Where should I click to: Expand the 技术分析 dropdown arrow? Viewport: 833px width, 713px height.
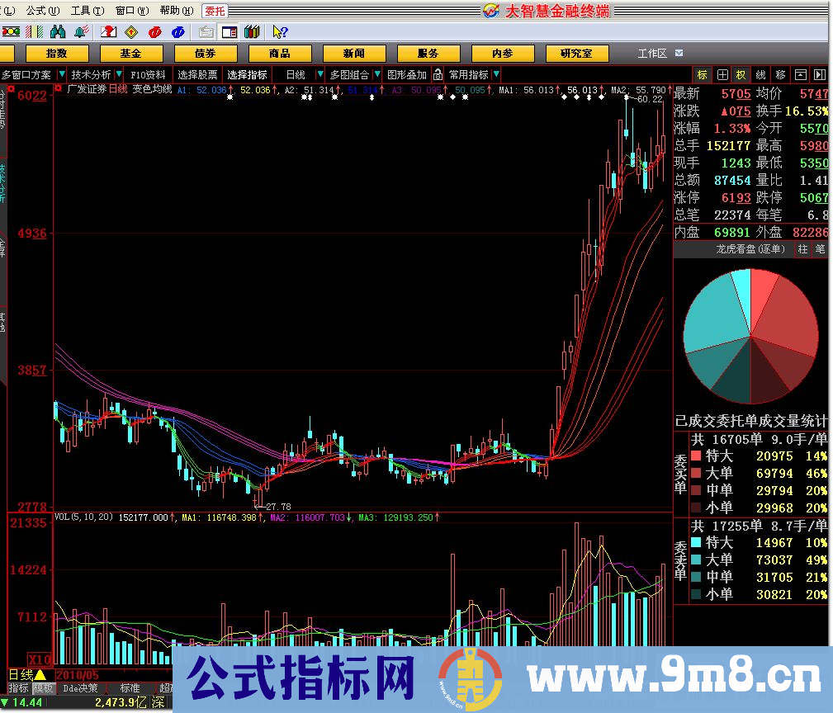(119, 74)
